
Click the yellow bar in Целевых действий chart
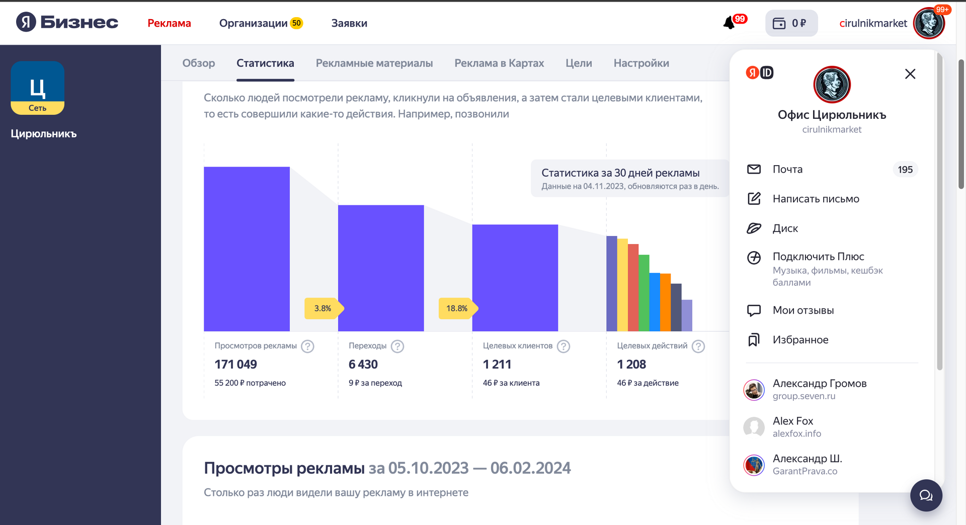[622, 285]
